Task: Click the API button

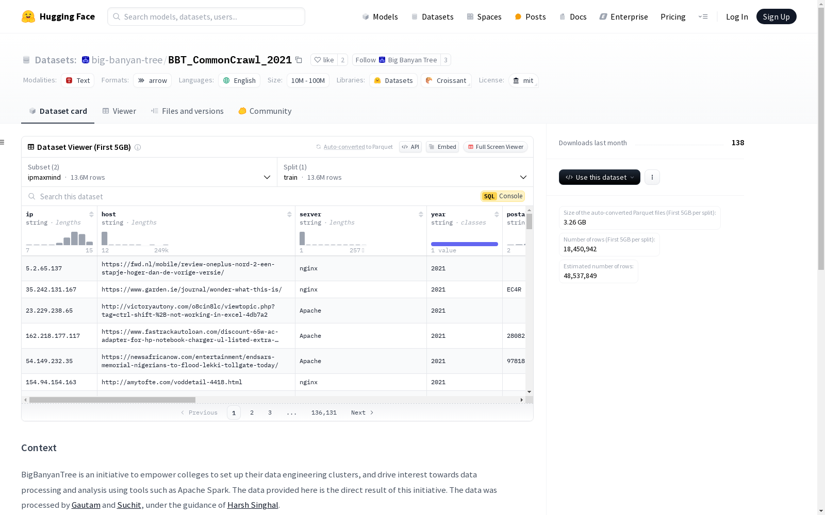Action: (410, 147)
